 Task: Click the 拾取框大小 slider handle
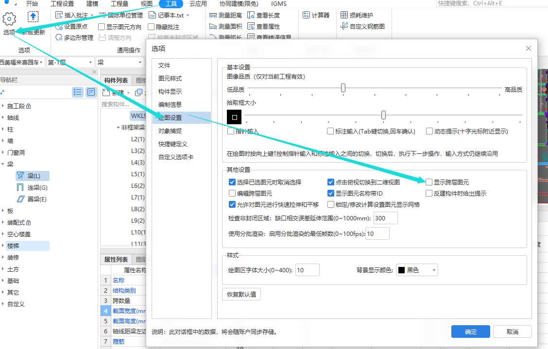(x=383, y=115)
